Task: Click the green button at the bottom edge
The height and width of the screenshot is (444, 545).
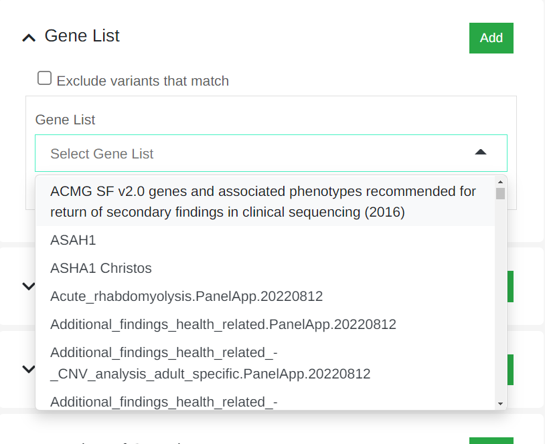Action: click(491, 441)
